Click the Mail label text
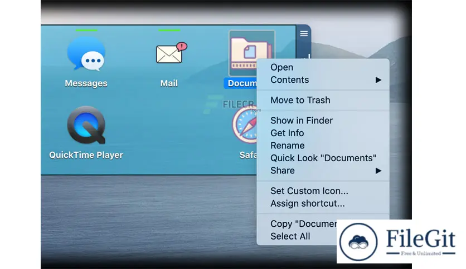Viewport: 466px width, 269px height. 169,83
